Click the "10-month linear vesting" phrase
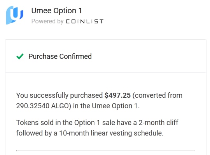The height and width of the screenshot is (155, 210). tap(96, 133)
